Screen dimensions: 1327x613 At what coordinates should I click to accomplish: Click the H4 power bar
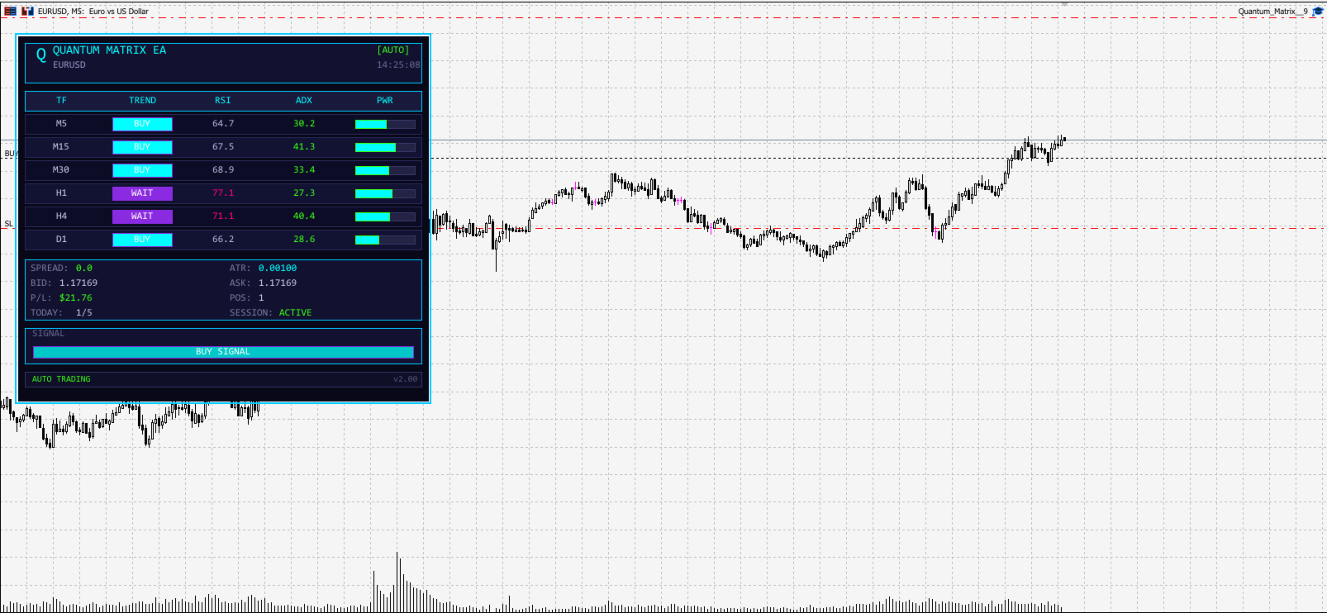pyautogui.click(x=385, y=216)
